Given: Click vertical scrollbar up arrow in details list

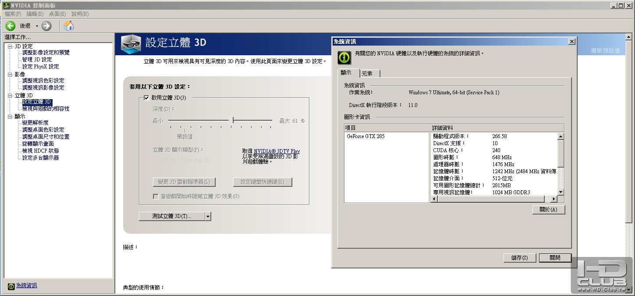Looking at the screenshot, I should [561, 136].
